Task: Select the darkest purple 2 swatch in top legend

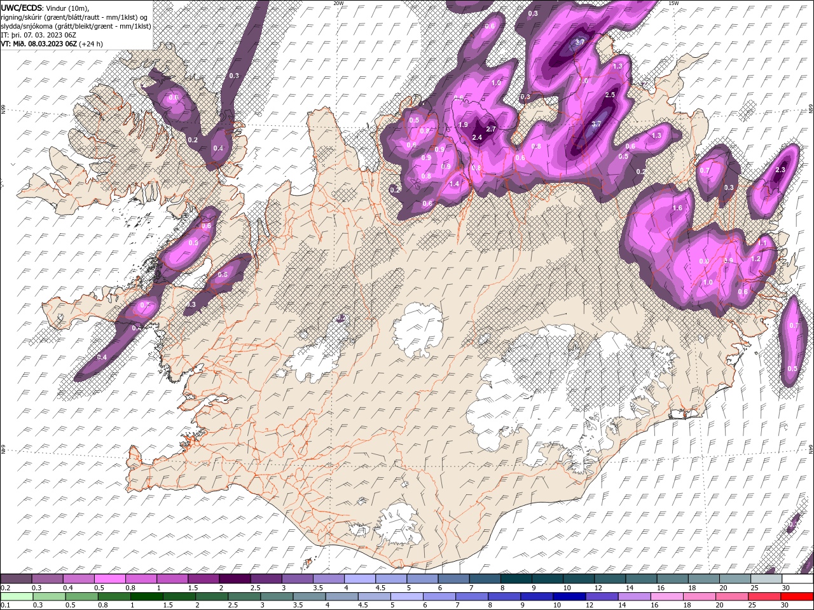Action: pos(235,579)
